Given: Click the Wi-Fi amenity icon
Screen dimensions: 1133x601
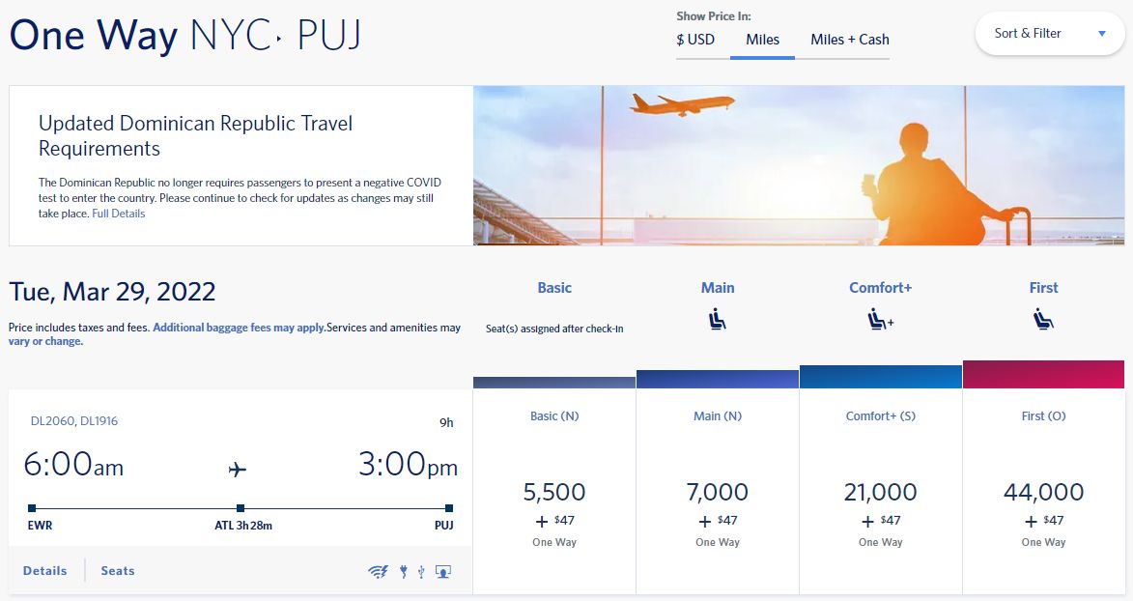Looking at the screenshot, I should pyautogui.click(x=378, y=571).
